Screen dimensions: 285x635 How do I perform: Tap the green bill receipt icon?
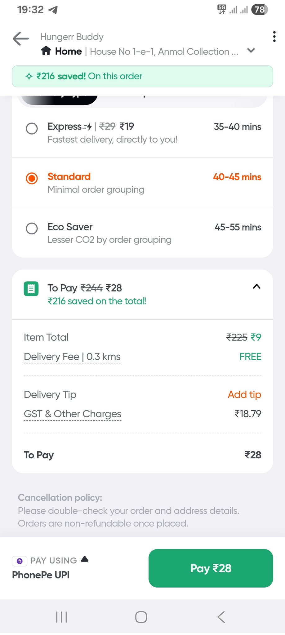31,289
